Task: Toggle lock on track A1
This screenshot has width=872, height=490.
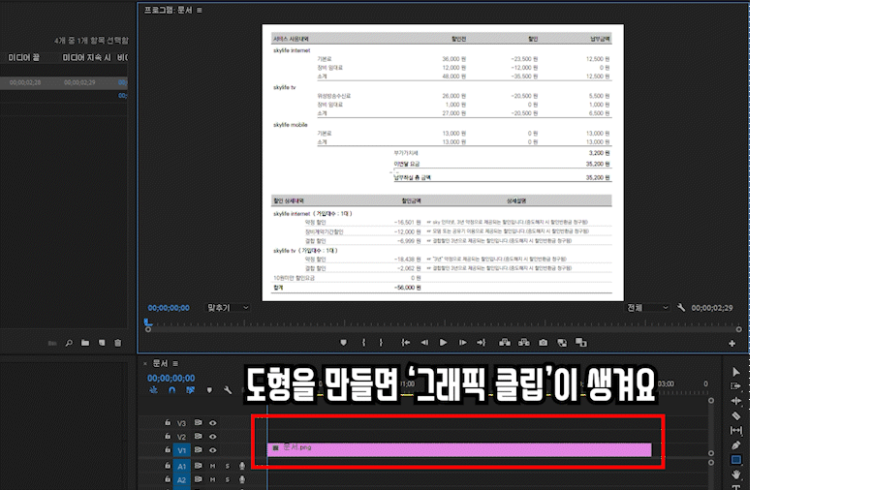Action: (x=168, y=466)
